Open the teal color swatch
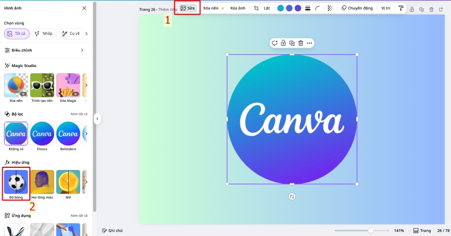The height and width of the screenshot is (236, 451). pos(280,8)
